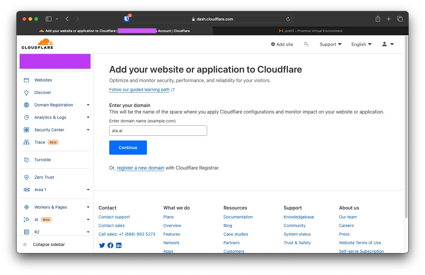Open Cloudflare Twitter page icon

pos(102,245)
